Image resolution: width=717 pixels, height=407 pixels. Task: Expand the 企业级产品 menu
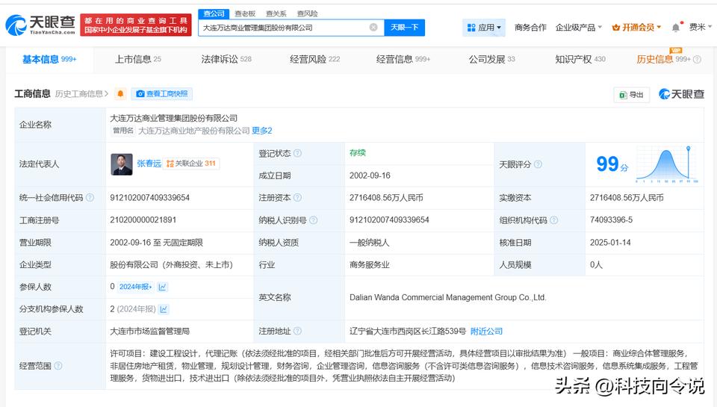coord(578,28)
